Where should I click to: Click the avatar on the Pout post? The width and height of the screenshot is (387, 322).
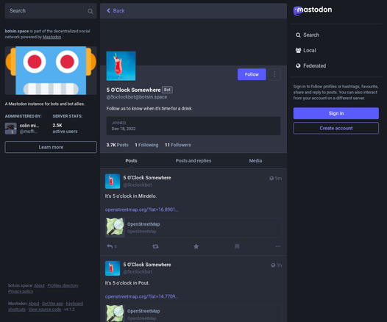(113, 268)
